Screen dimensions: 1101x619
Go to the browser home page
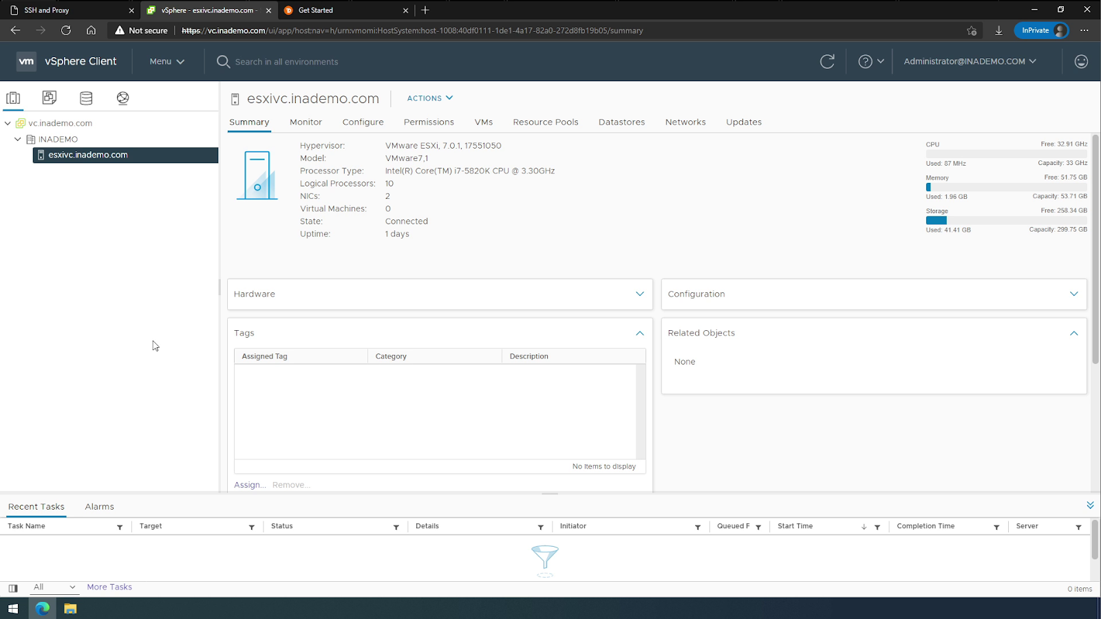[x=91, y=30]
